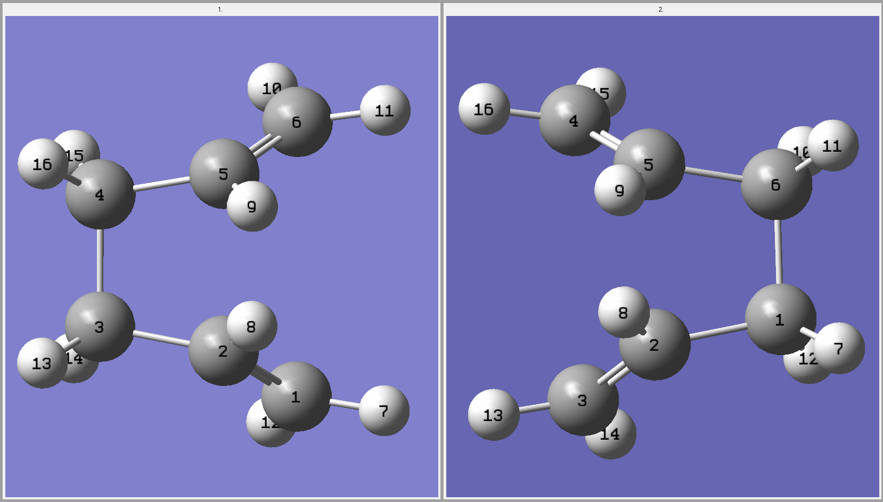This screenshot has width=883, height=502.
Task: Select the C3–C4 bond in pane 1
Action: [x=100, y=260]
